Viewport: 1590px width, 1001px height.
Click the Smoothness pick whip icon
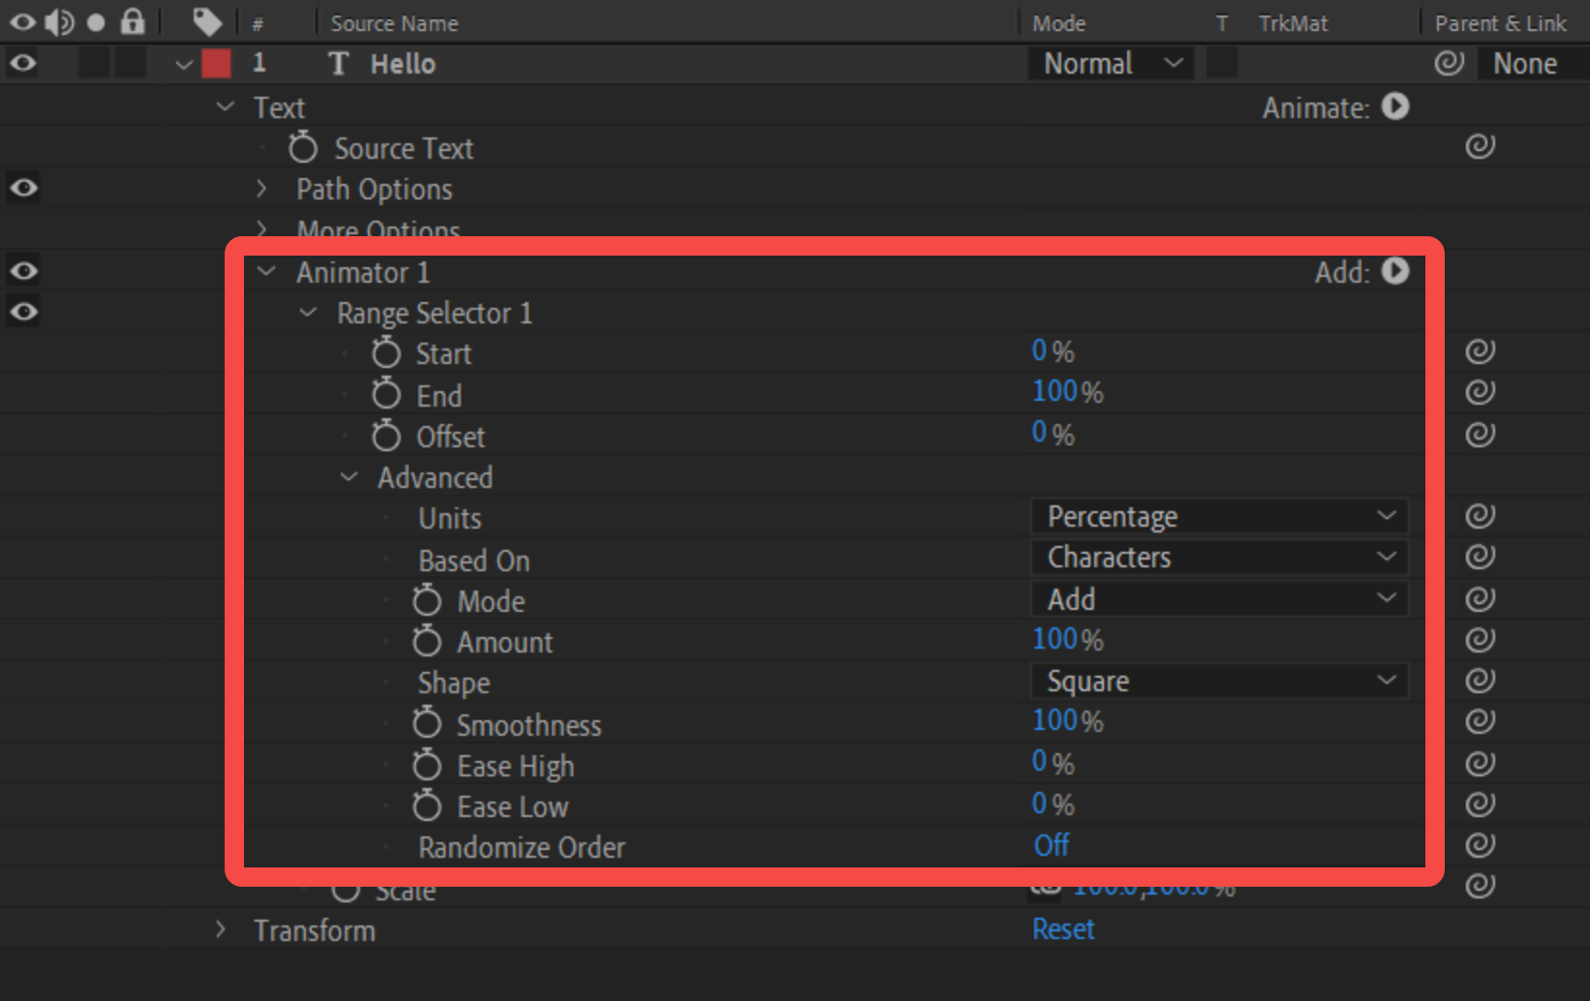coord(1479,720)
